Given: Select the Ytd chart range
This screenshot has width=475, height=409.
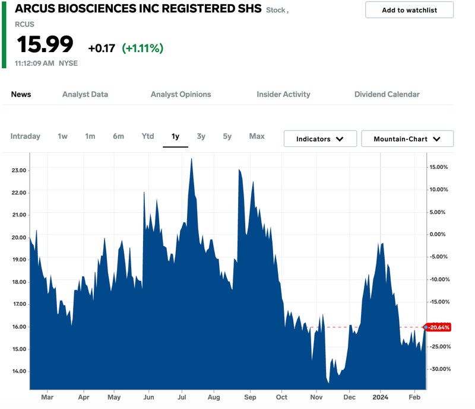Looking at the screenshot, I should pos(148,136).
